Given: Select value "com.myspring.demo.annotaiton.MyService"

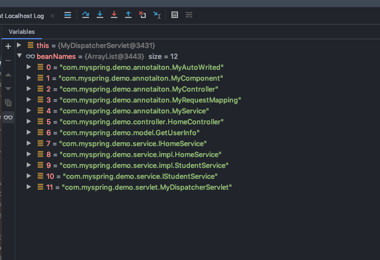Looking at the screenshot, I should pyautogui.click(x=134, y=111).
